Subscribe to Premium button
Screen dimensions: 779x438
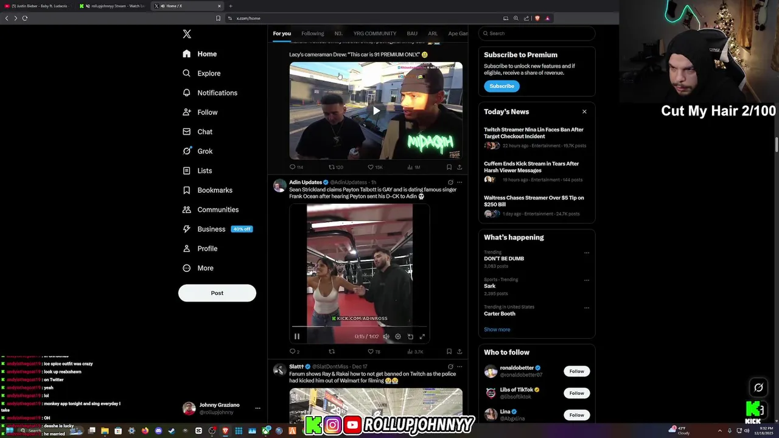point(502,86)
